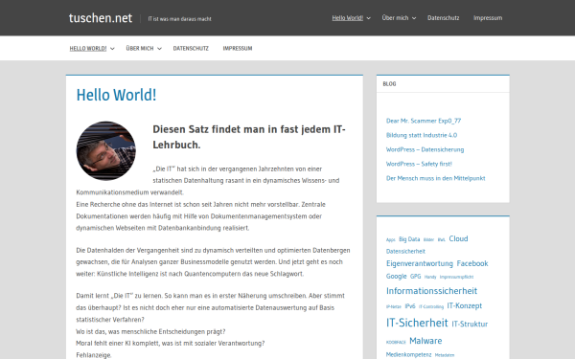Select 'HELLO WORLD!' in the white navigation bar
Screen dimensions: 575x359
tap(88, 49)
